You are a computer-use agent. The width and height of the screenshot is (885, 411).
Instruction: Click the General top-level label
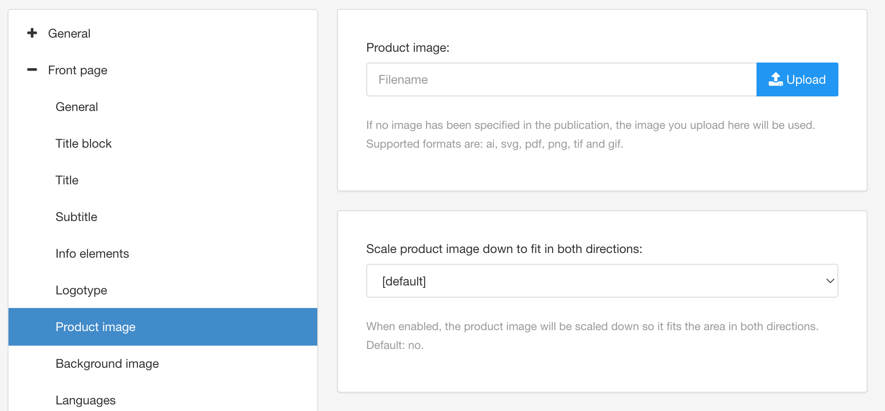(69, 33)
